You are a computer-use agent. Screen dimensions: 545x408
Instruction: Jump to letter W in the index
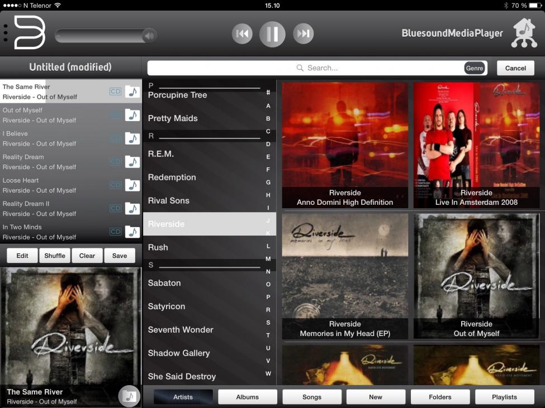pyautogui.click(x=268, y=373)
